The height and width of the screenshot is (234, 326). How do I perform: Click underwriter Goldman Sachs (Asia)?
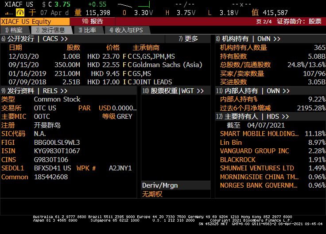pos(167,65)
